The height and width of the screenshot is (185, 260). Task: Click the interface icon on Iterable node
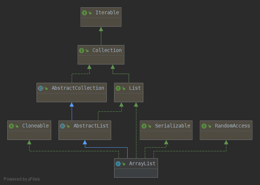[84, 13]
